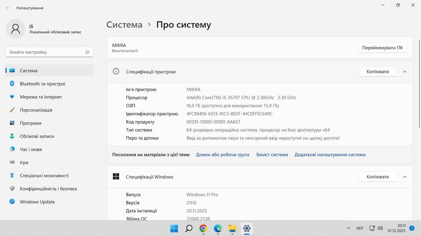Click the Windows logo beside Специфікації Windows
This screenshot has height=236, width=421.
116,176
